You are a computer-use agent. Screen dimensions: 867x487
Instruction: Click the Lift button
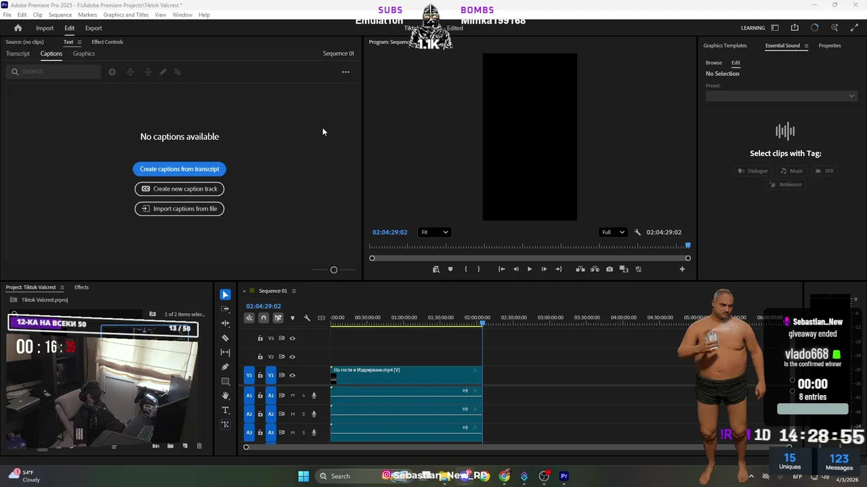(x=580, y=269)
